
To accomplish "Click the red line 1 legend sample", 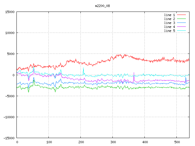I will point(181,15).
